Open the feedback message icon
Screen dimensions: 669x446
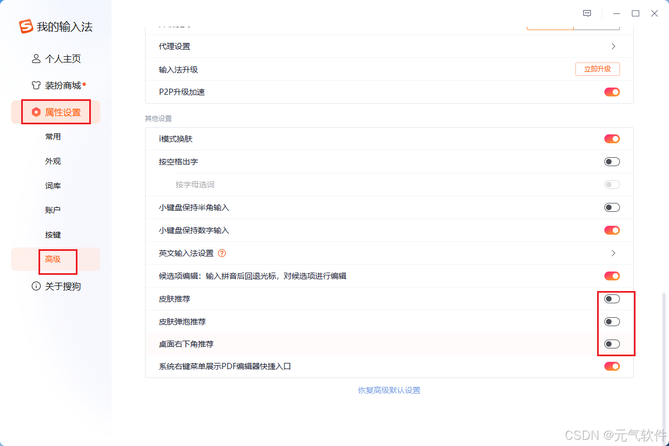pos(587,13)
